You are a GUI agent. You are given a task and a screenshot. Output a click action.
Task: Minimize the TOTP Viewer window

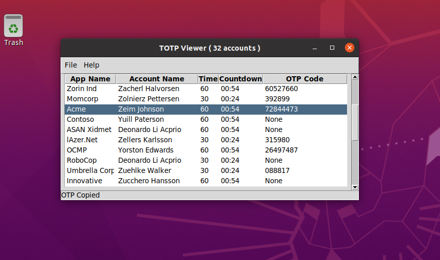315,48
